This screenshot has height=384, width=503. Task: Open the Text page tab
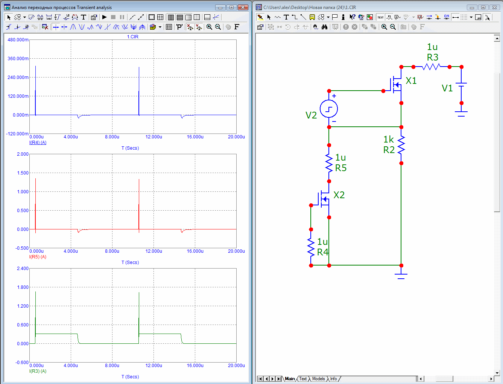pos(303,379)
